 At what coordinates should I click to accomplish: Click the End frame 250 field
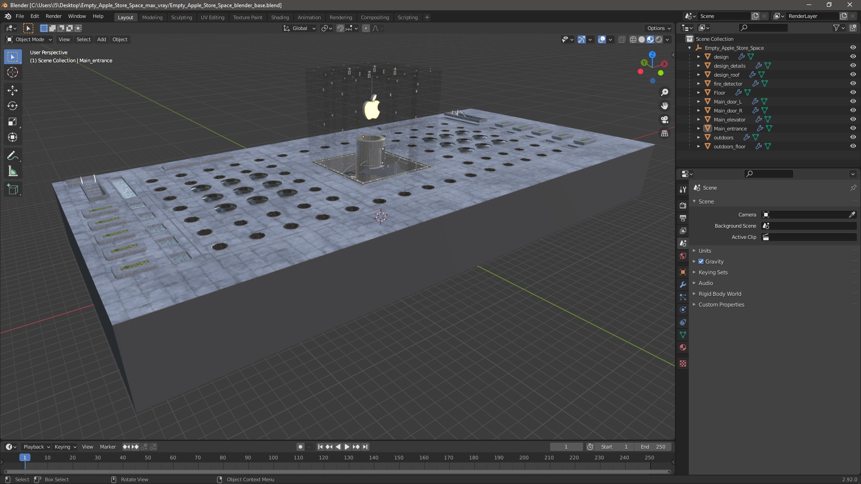(x=654, y=447)
